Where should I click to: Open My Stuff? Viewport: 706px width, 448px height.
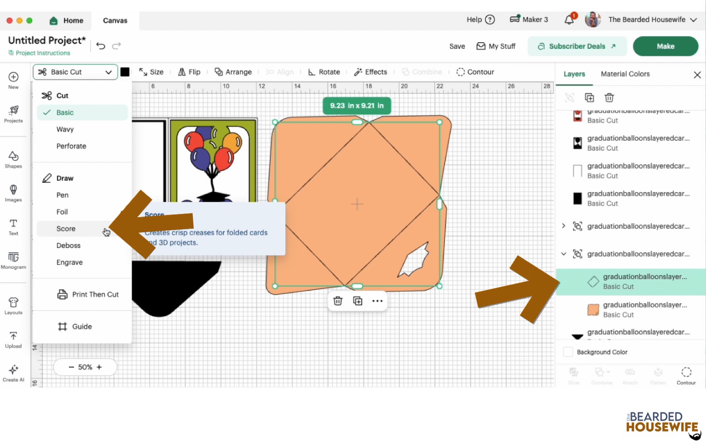496,46
